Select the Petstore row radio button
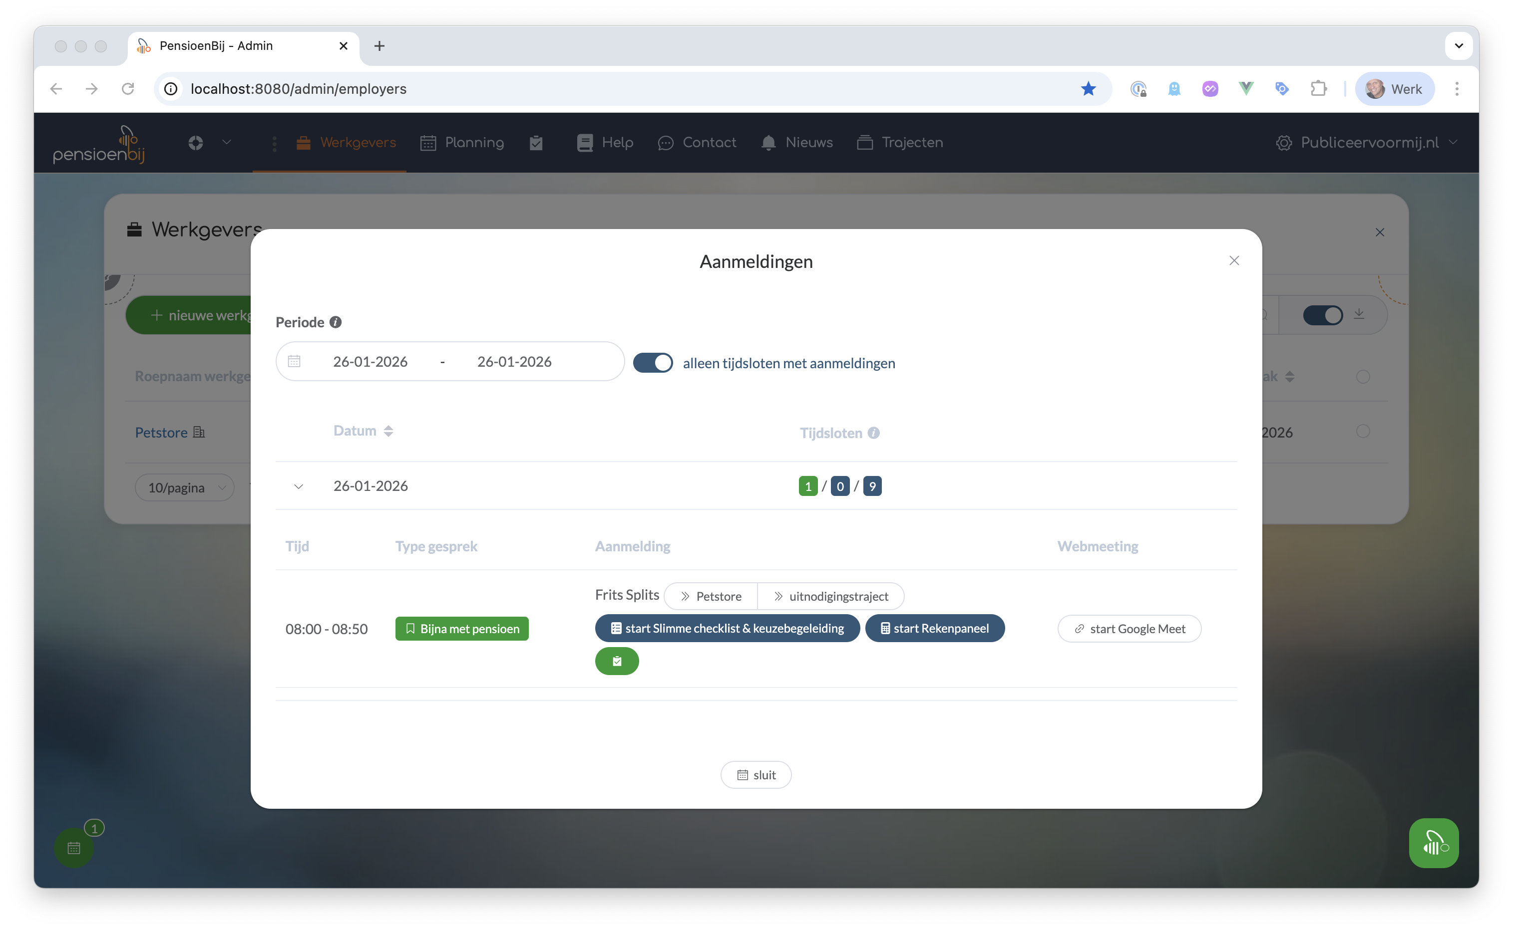 click(1363, 432)
